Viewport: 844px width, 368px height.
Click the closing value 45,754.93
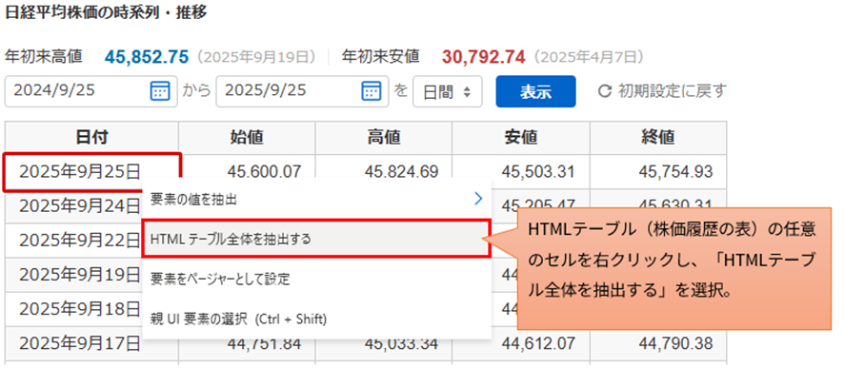pos(675,172)
